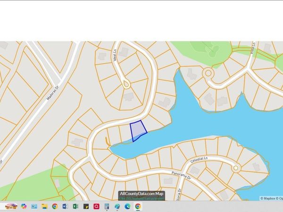Switch to the active Chrome window icon
Screen dimensions: 283x212
point(138,206)
